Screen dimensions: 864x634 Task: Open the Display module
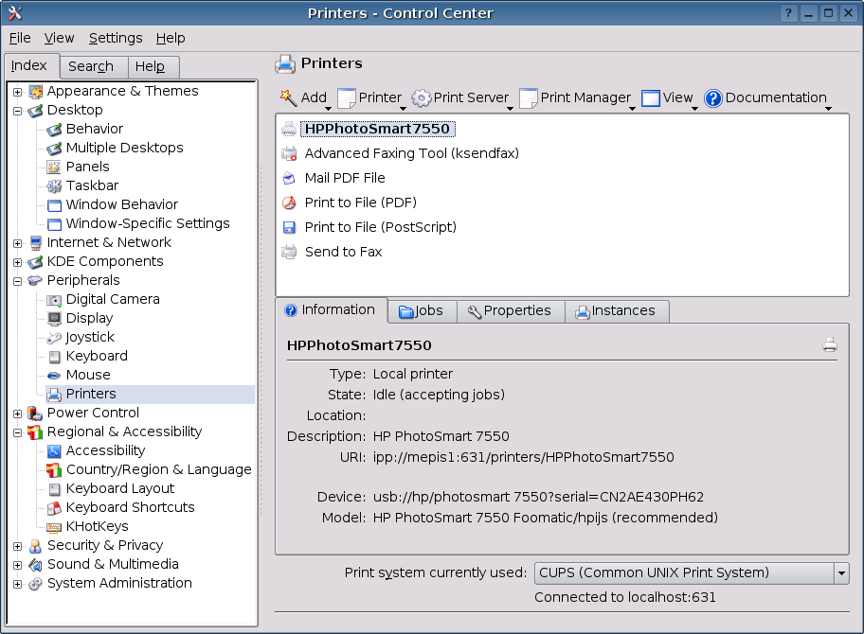coord(89,318)
